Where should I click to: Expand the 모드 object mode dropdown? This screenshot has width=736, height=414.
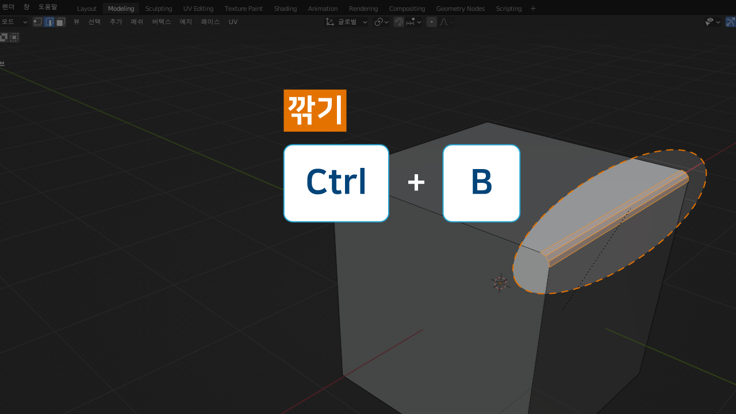coord(14,22)
